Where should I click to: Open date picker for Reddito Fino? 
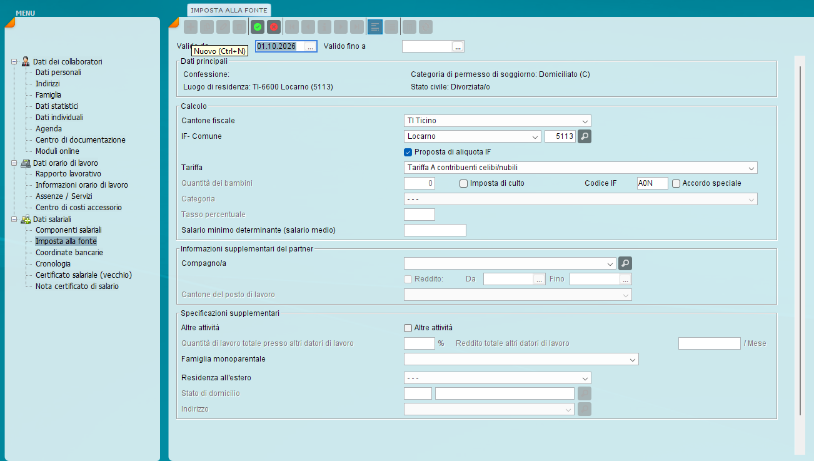[626, 279]
